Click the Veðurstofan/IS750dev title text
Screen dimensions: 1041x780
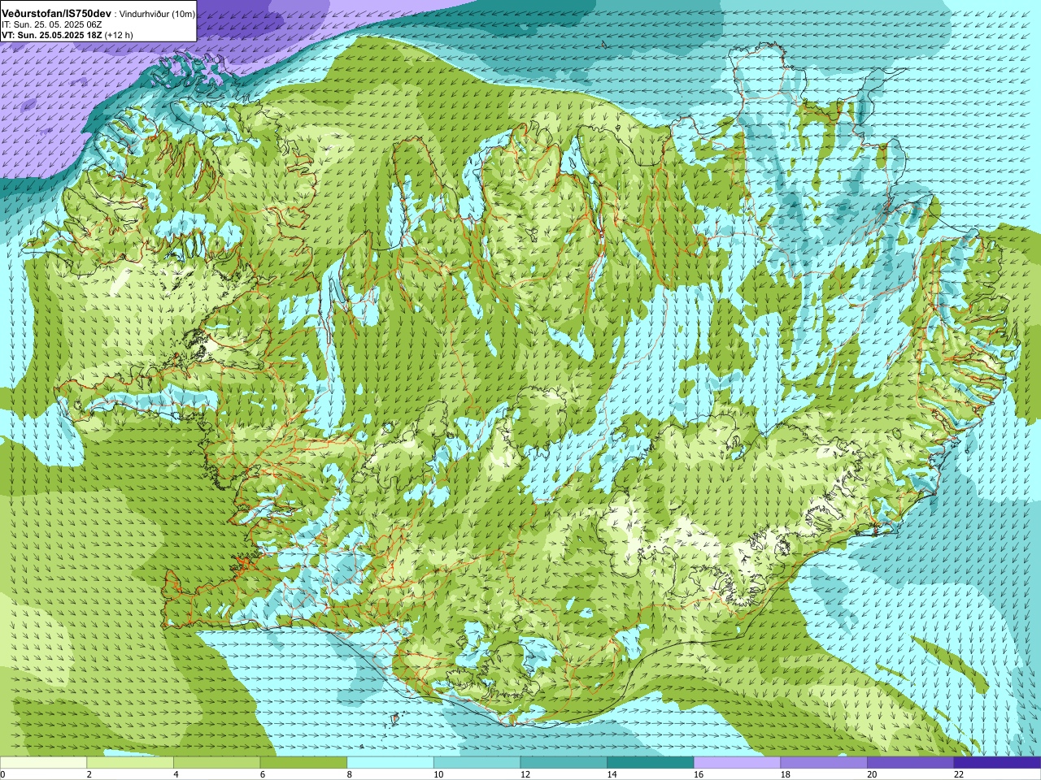click(x=57, y=14)
